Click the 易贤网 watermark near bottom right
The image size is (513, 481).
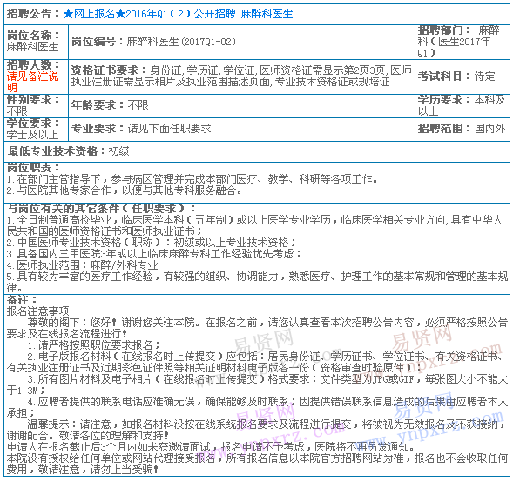[x=425, y=405]
